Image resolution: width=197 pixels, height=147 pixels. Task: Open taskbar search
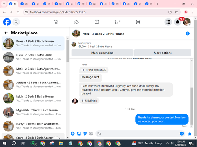14,143
